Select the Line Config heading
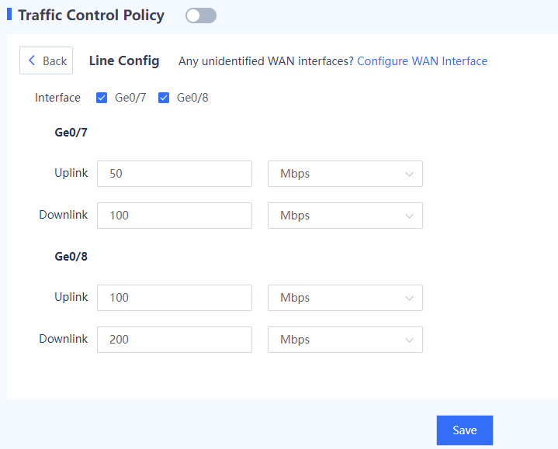558x449 pixels. 124,61
